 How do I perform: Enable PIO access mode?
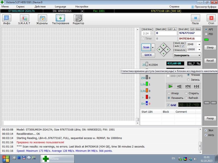207,34
